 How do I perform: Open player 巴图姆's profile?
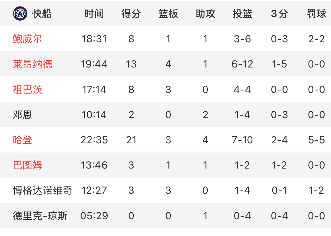click(28, 165)
